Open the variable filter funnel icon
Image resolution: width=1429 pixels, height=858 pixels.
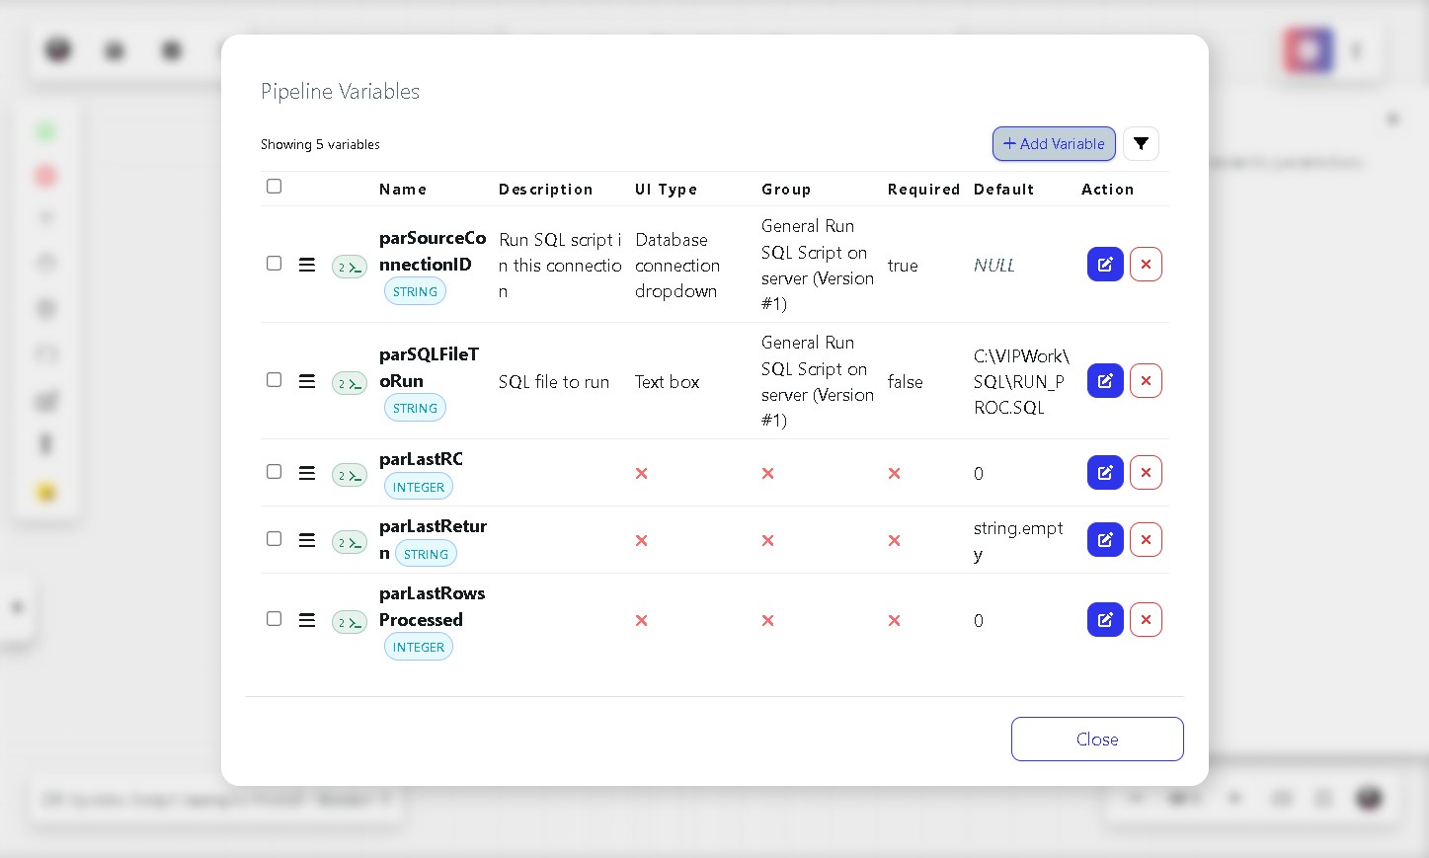pyautogui.click(x=1141, y=144)
